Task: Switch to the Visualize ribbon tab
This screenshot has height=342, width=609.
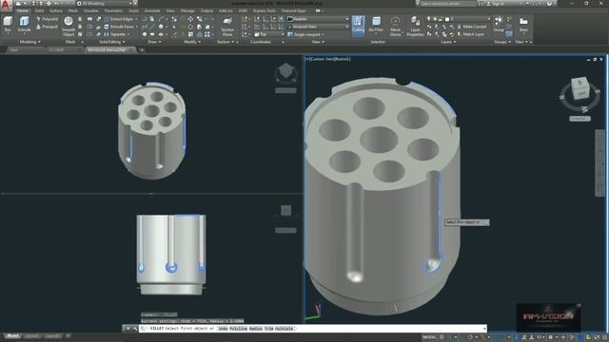Action: (x=91, y=10)
